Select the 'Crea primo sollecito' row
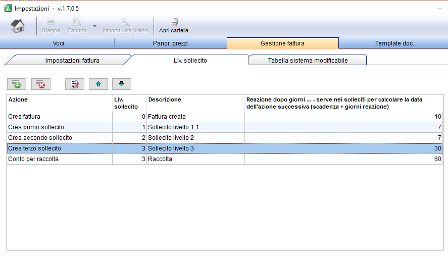Viewport: 448px width, 256px height. point(225,127)
